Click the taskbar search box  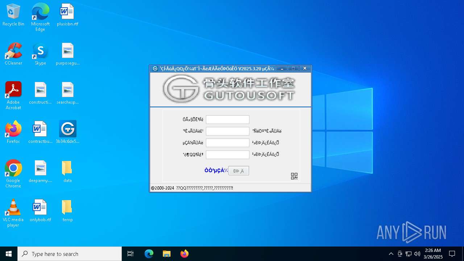(x=70, y=254)
